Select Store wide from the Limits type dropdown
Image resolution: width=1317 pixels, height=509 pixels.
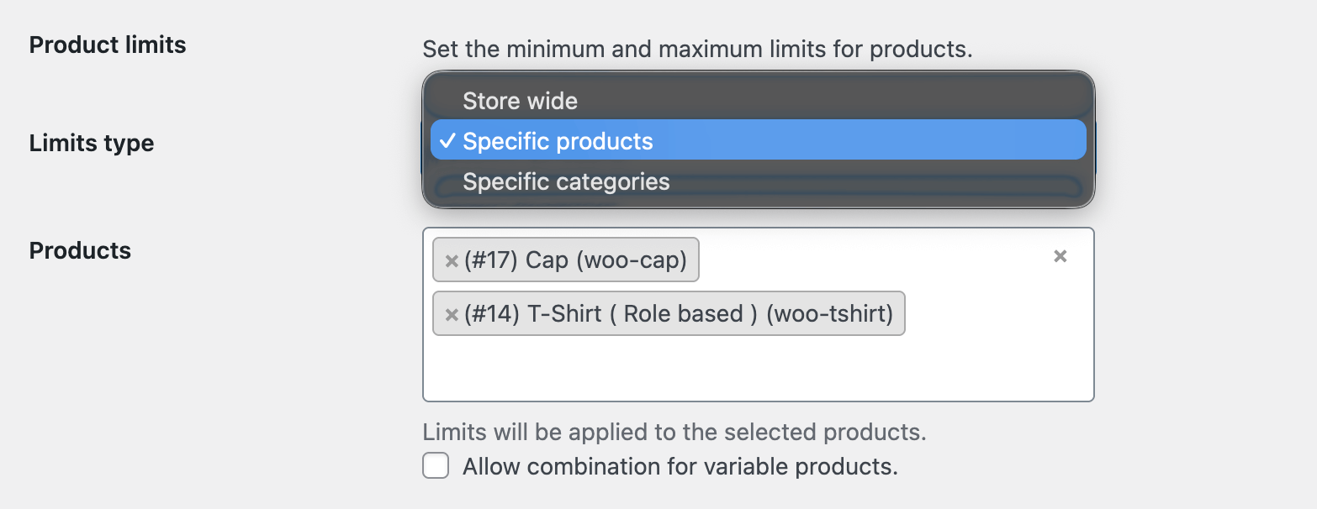pos(520,100)
